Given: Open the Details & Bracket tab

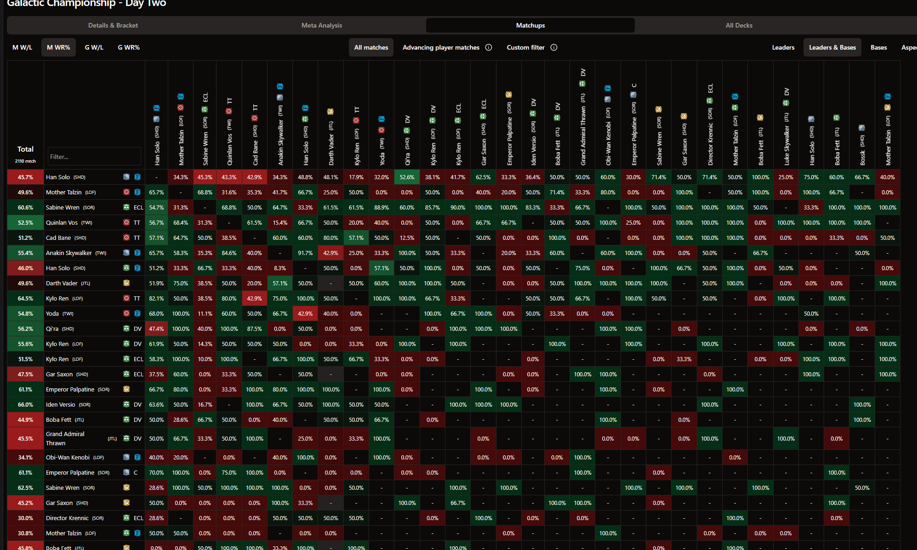Looking at the screenshot, I should click(113, 25).
